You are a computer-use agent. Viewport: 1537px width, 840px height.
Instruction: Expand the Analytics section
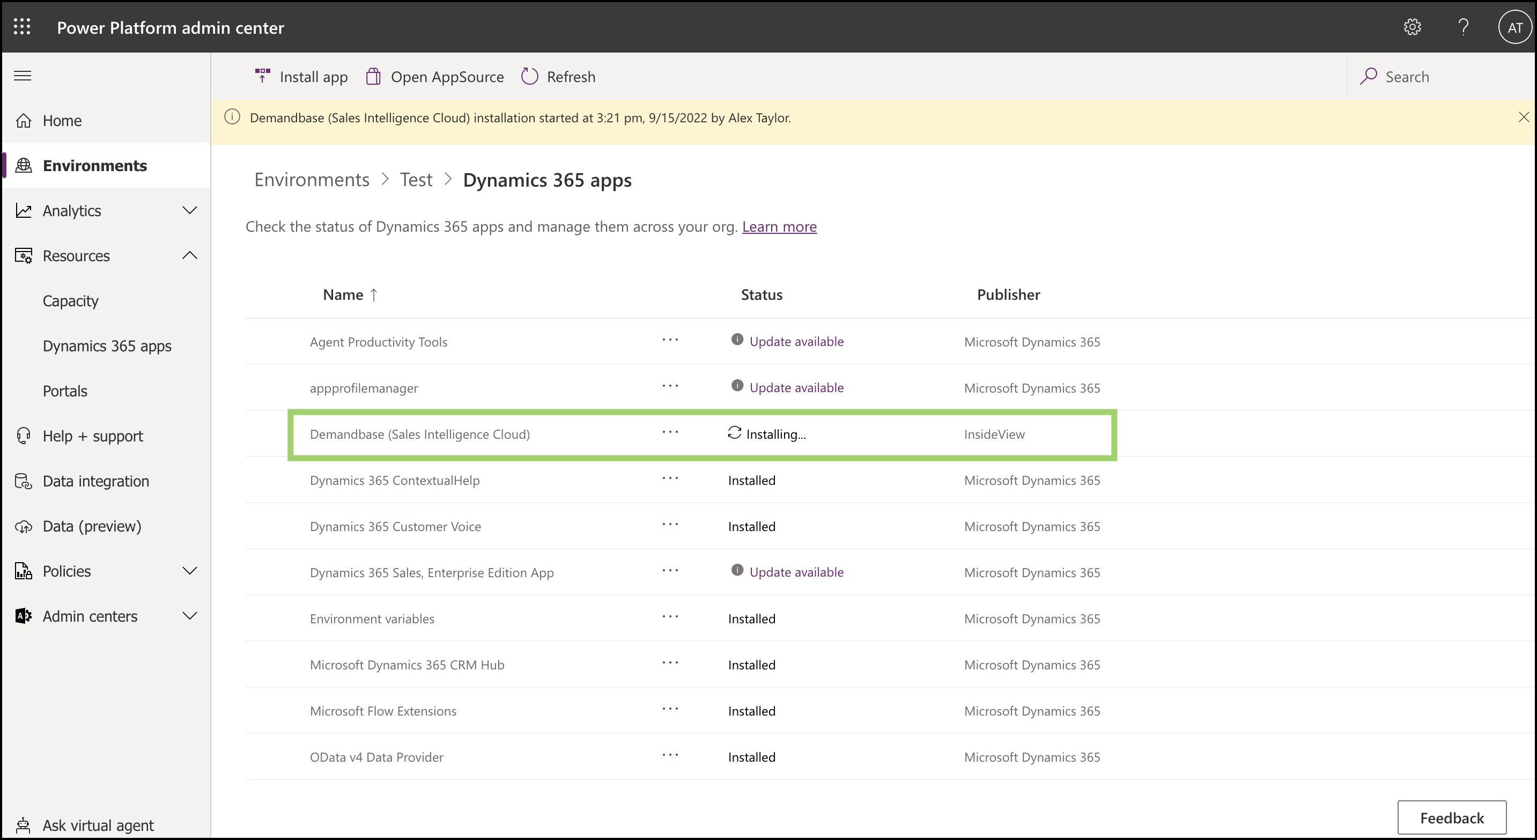pyautogui.click(x=189, y=211)
